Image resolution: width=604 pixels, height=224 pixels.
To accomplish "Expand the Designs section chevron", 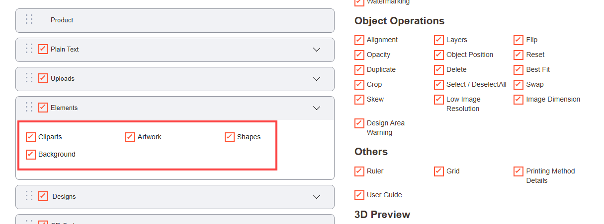I will 317,197.
